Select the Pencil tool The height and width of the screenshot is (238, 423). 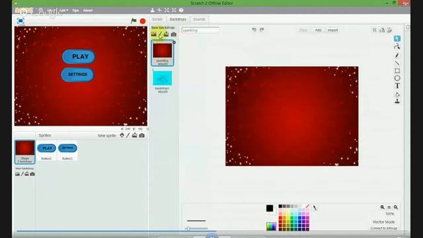(397, 56)
